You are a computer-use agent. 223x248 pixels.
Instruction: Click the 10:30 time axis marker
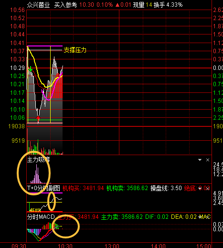tap(65, 246)
